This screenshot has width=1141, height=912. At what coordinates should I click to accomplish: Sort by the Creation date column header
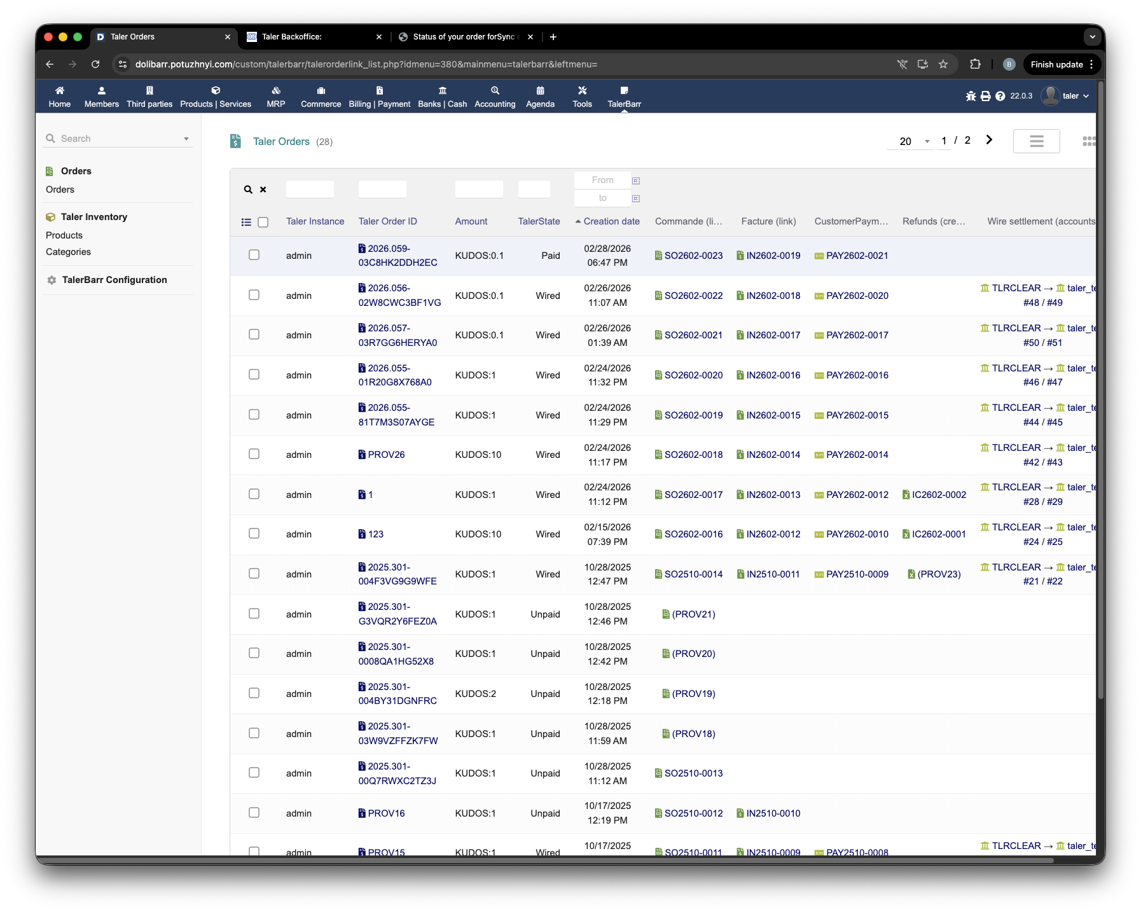(x=611, y=221)
